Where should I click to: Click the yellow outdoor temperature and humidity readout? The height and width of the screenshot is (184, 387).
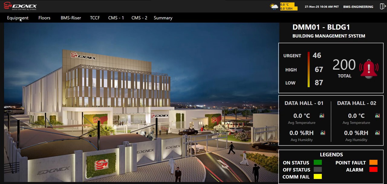(x=289, y=7)
